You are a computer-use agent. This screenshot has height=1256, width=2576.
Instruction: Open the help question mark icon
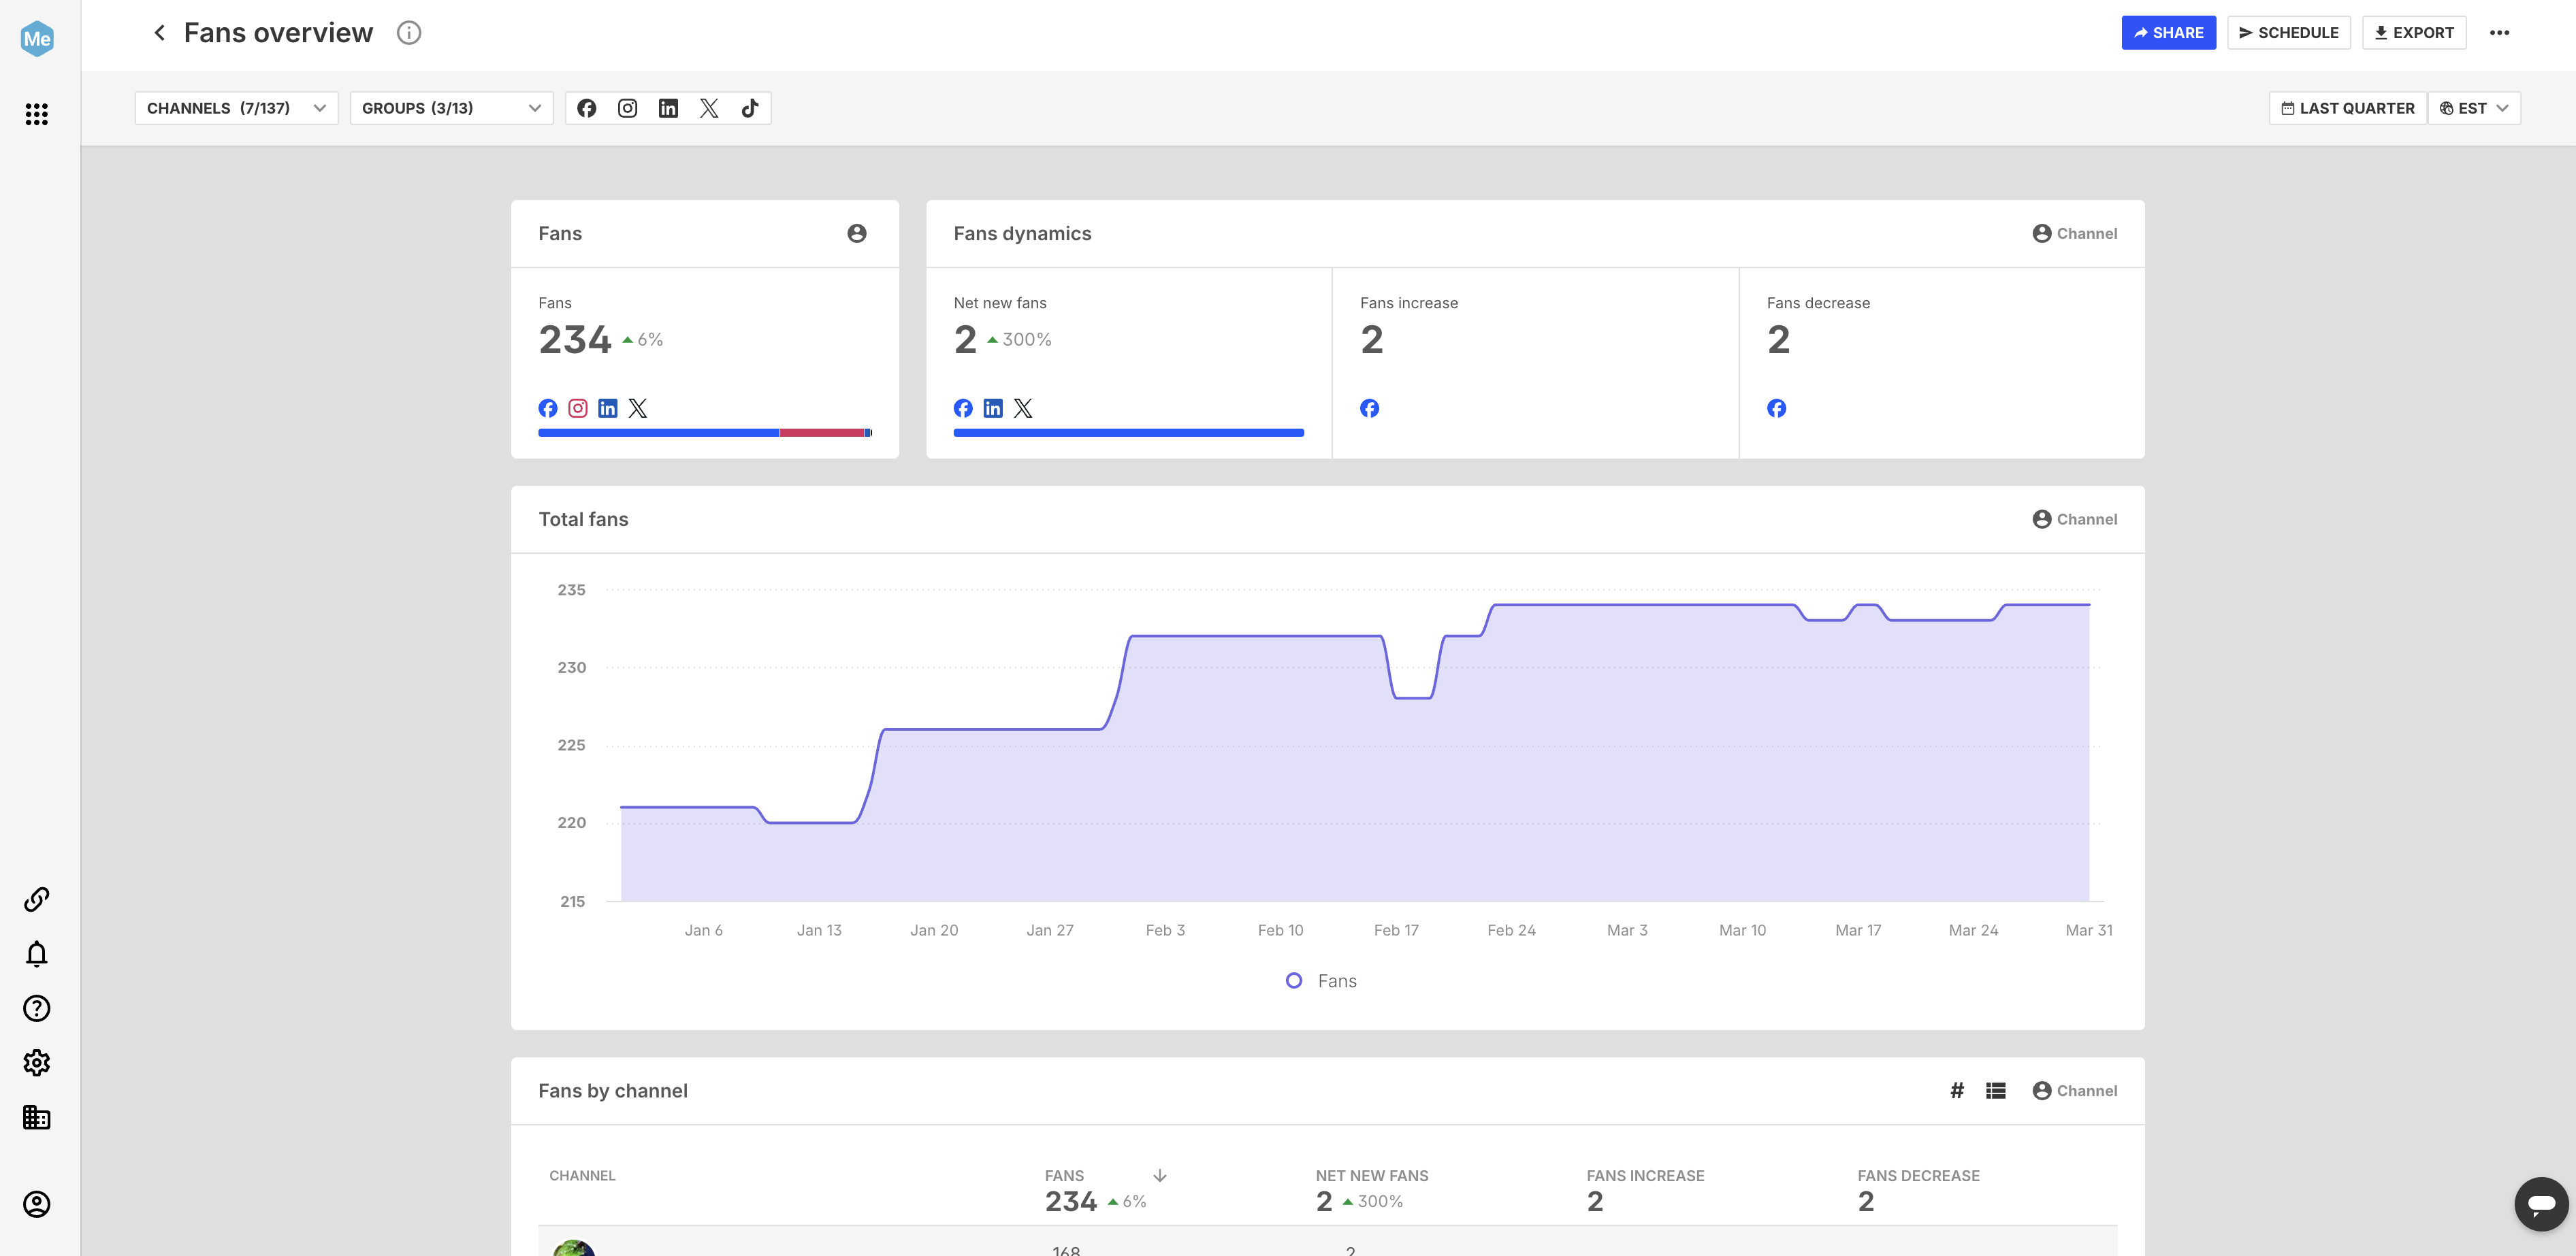[37, 1008]
